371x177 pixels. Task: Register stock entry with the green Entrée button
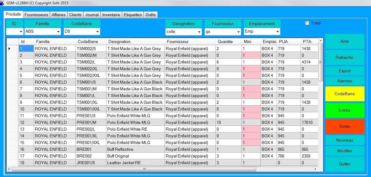click(344, 110)
